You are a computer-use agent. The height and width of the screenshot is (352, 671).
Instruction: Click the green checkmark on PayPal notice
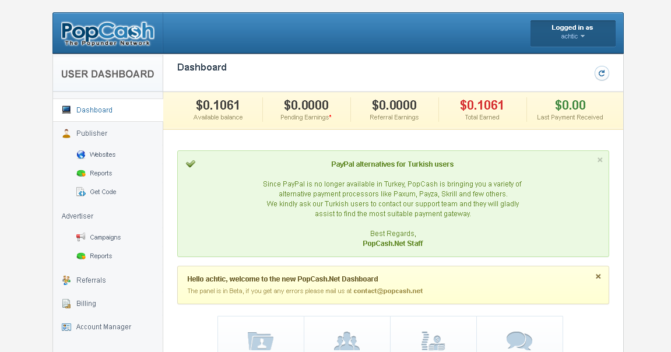tap(191, 164)
